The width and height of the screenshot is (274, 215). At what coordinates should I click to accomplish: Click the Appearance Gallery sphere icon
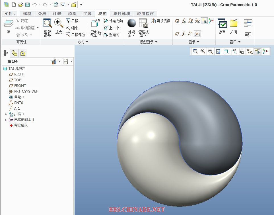tap(131, 23)
